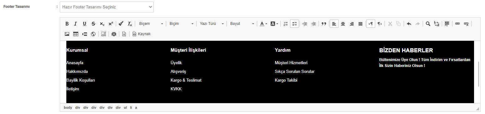Insert a hyperlink
Image resolution: width=485 pixels, height=114 pixels.
pyautogui.click(x=457, y=24)
